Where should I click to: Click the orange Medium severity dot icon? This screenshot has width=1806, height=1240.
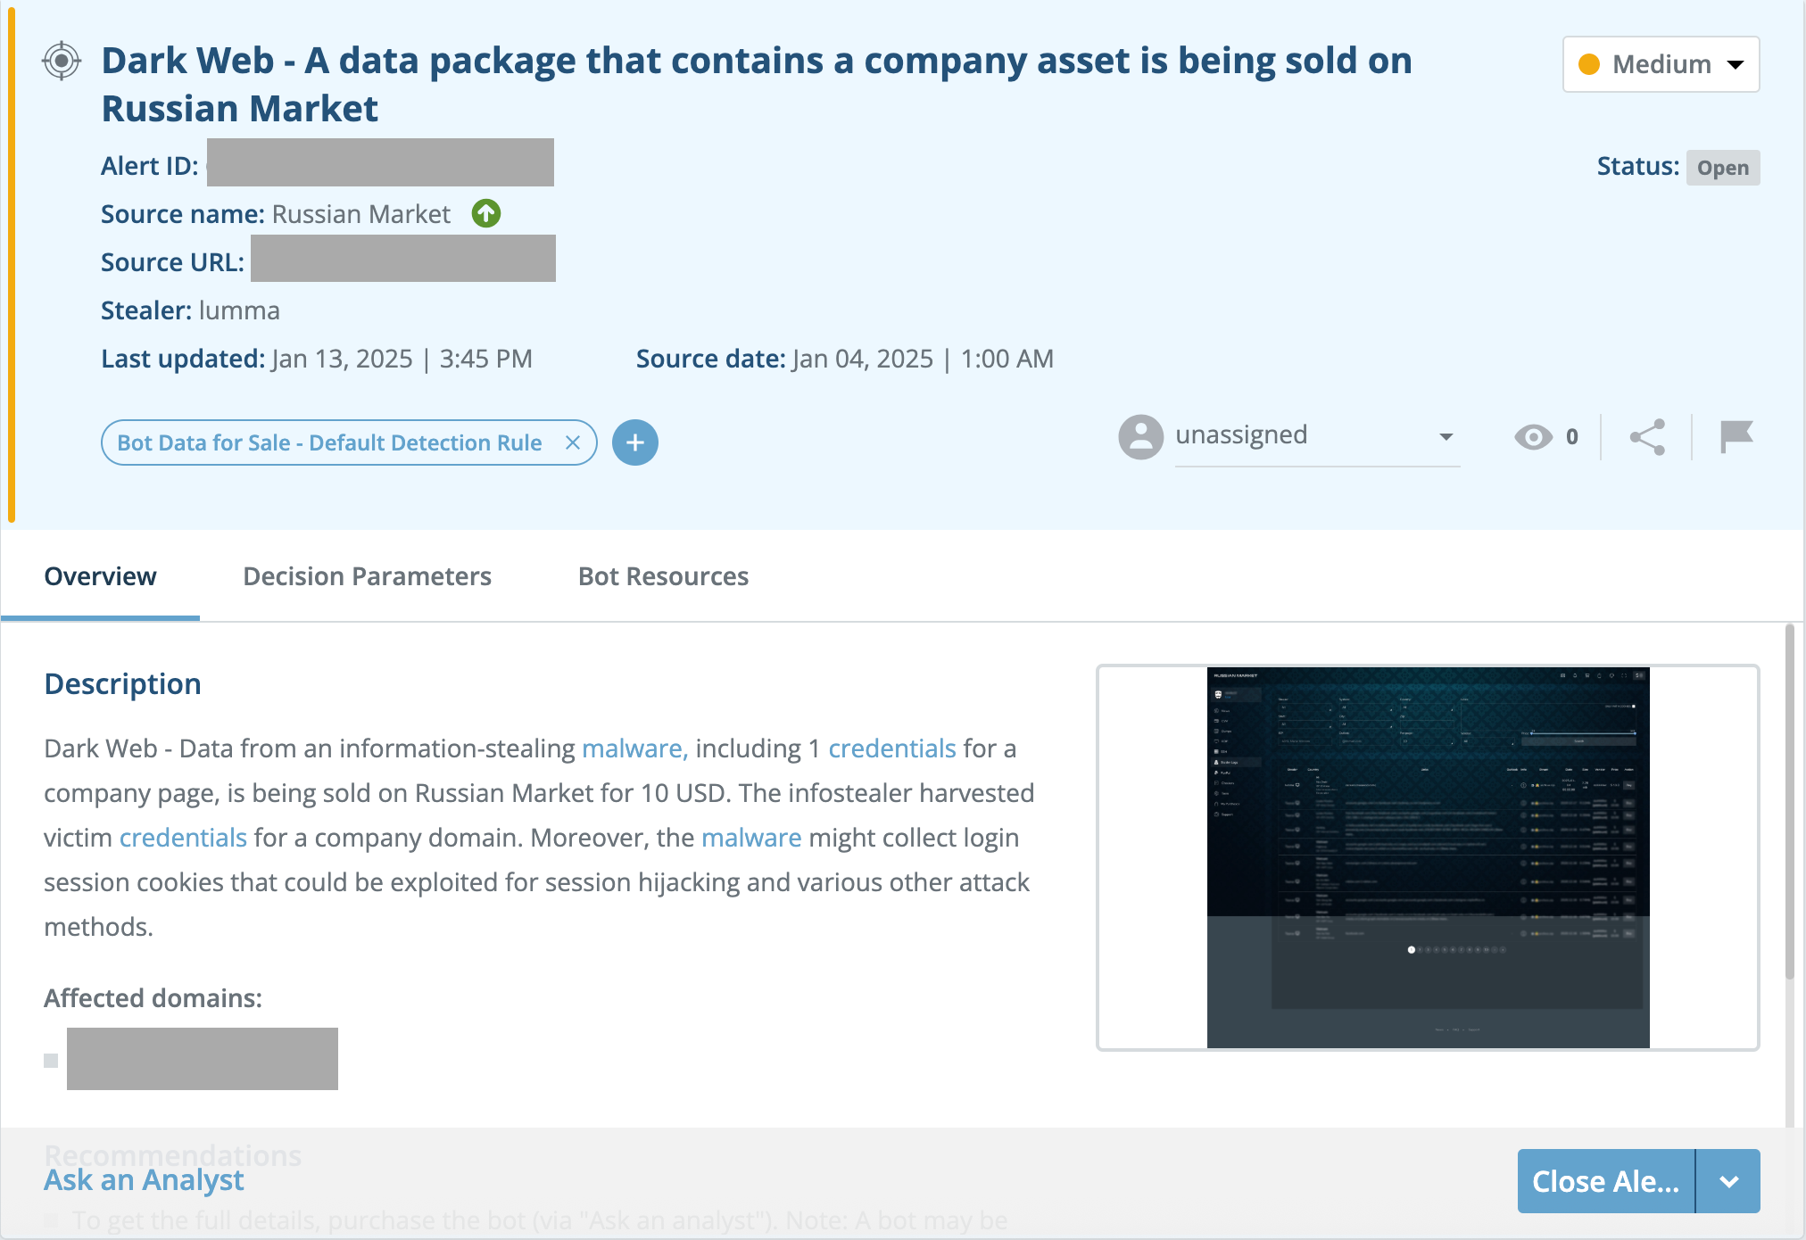(x=1588, y=63)
